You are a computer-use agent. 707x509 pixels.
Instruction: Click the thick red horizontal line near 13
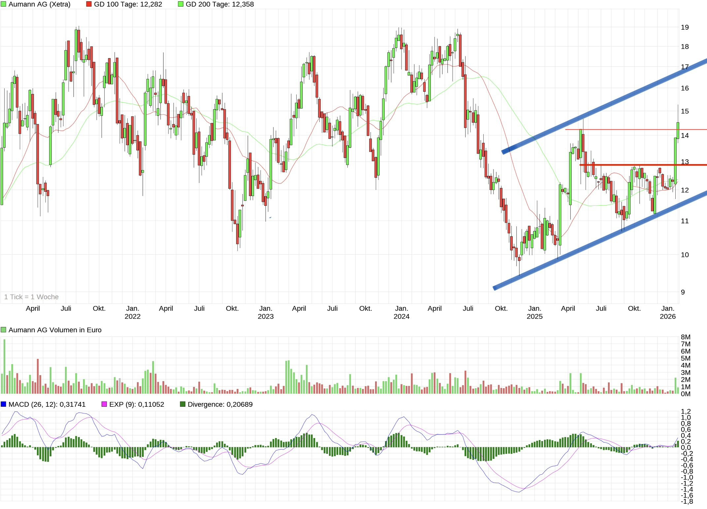tap(643, 165)
